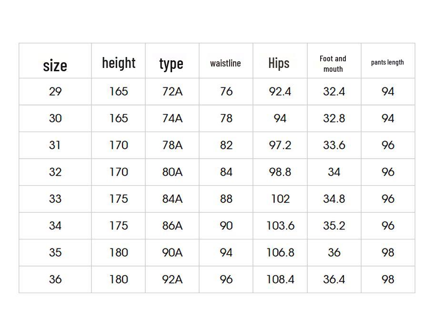Viewport: 434px width, 325px height.
Task: Click the type cell '72A'
Action: pos(172,91)
